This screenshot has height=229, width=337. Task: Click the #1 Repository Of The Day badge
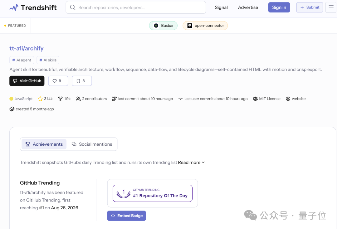153,193
